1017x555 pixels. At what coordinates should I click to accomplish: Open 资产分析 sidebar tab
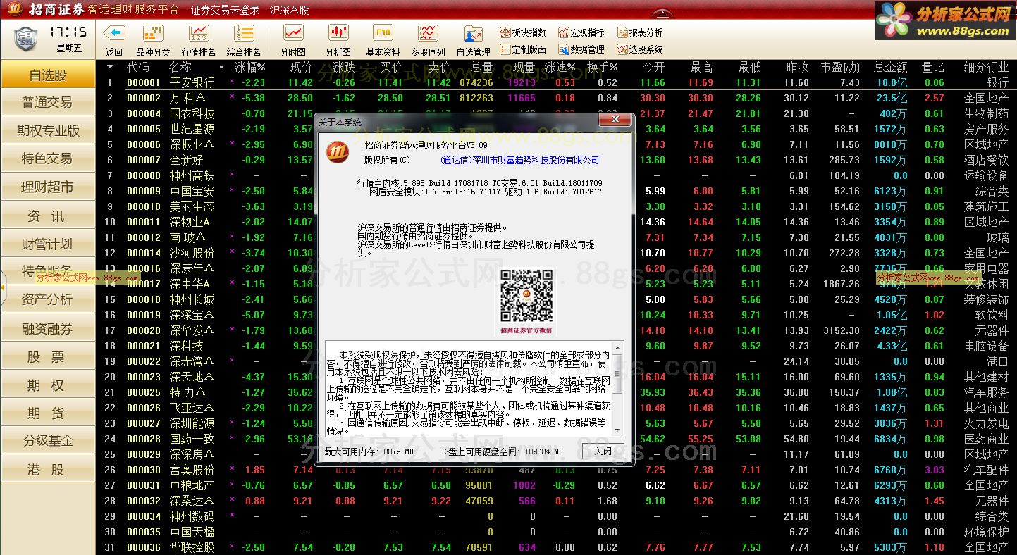48,299
